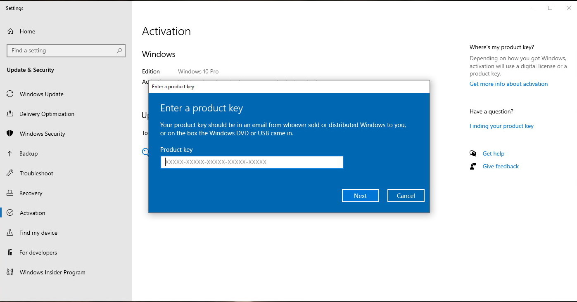Viewport: 577px width, 302px height.
Task: Click the Windows Insider Program cat icon
Action: pos(10,272)
